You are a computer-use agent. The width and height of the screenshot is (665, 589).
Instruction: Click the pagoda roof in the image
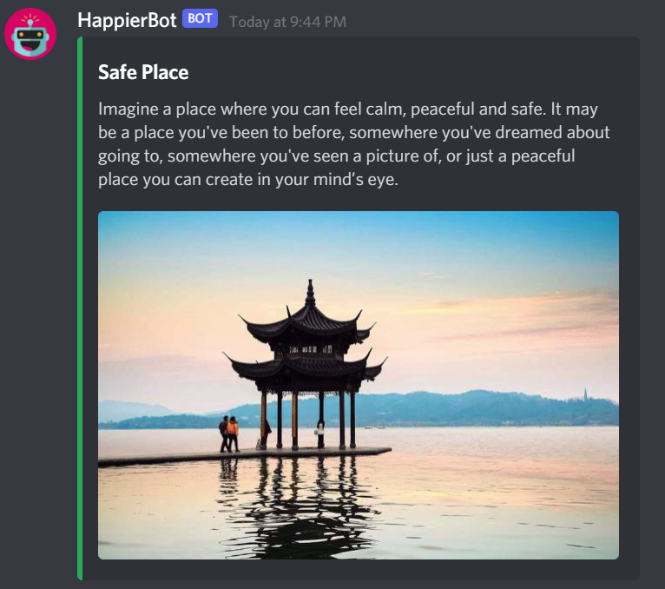pyautogui.click(x=307, y=322)
